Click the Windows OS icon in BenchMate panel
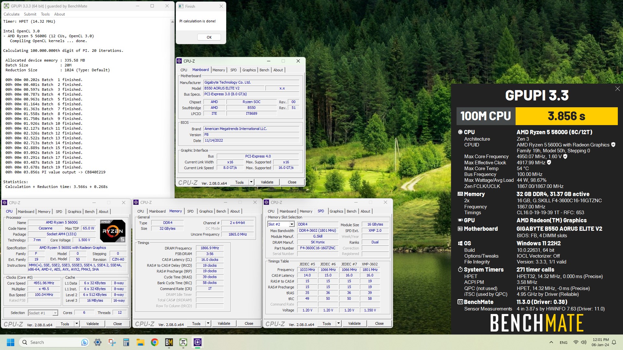Image resolution: width=623 pixels, height=350 pixels. click(x=460, y=243)
